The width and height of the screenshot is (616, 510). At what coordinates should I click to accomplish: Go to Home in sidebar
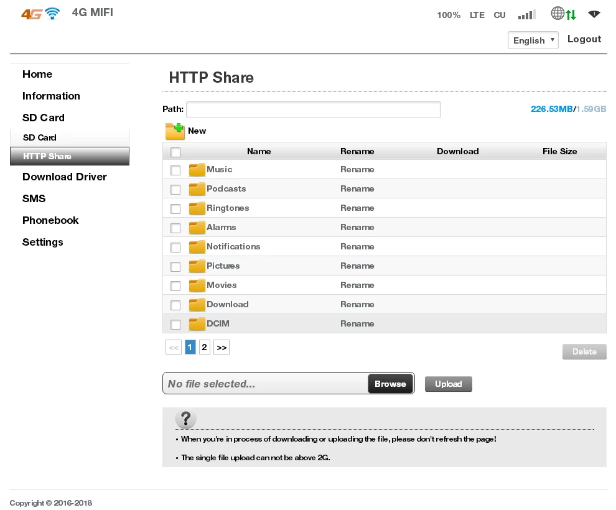pos(37,74)
